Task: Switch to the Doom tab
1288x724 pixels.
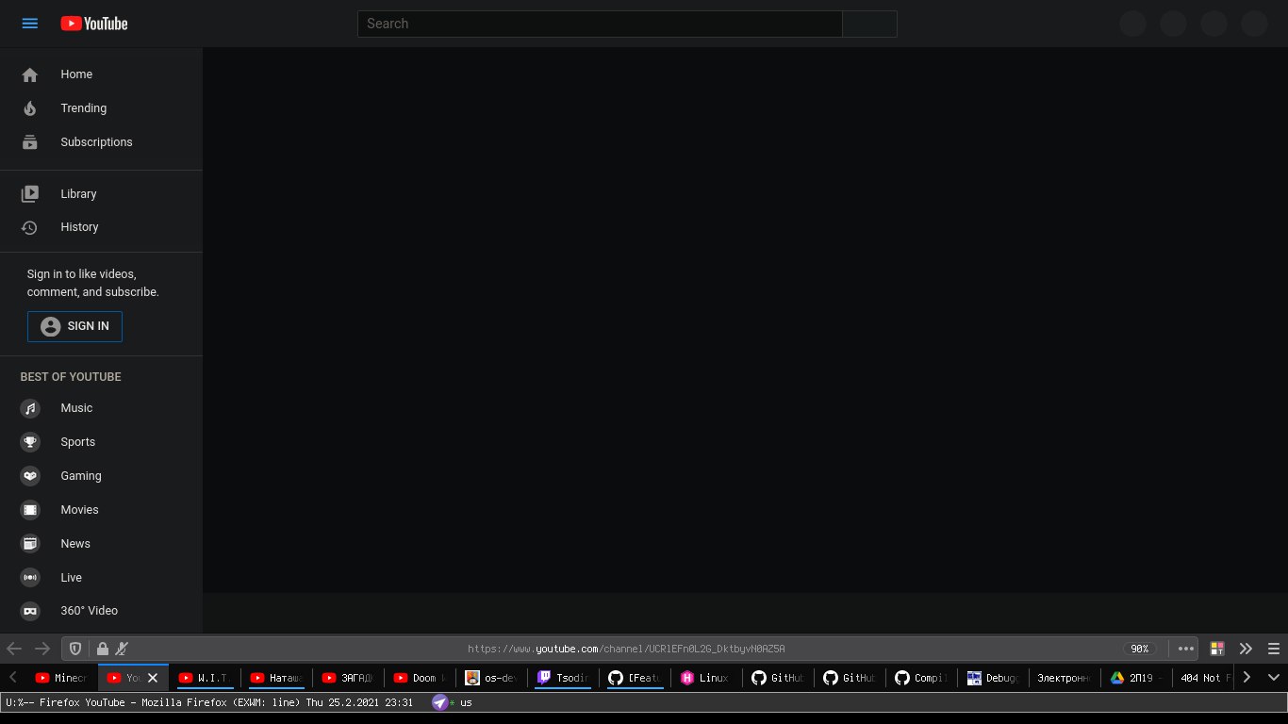Action: tap(420, 678)
